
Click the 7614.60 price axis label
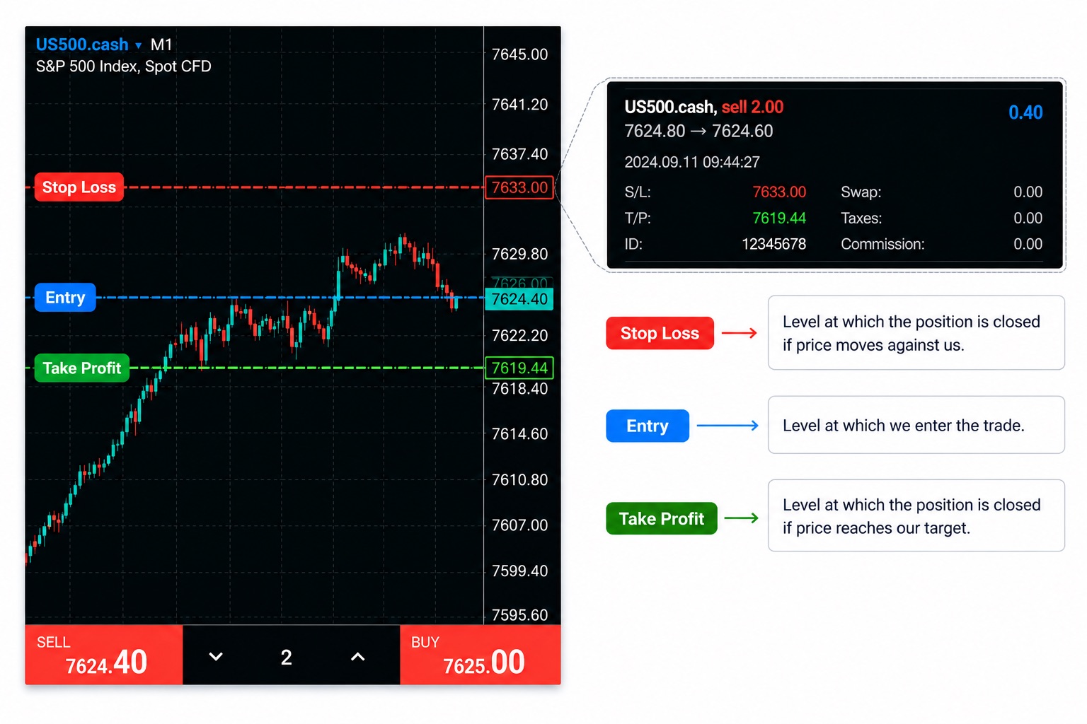tap(519, 434)
